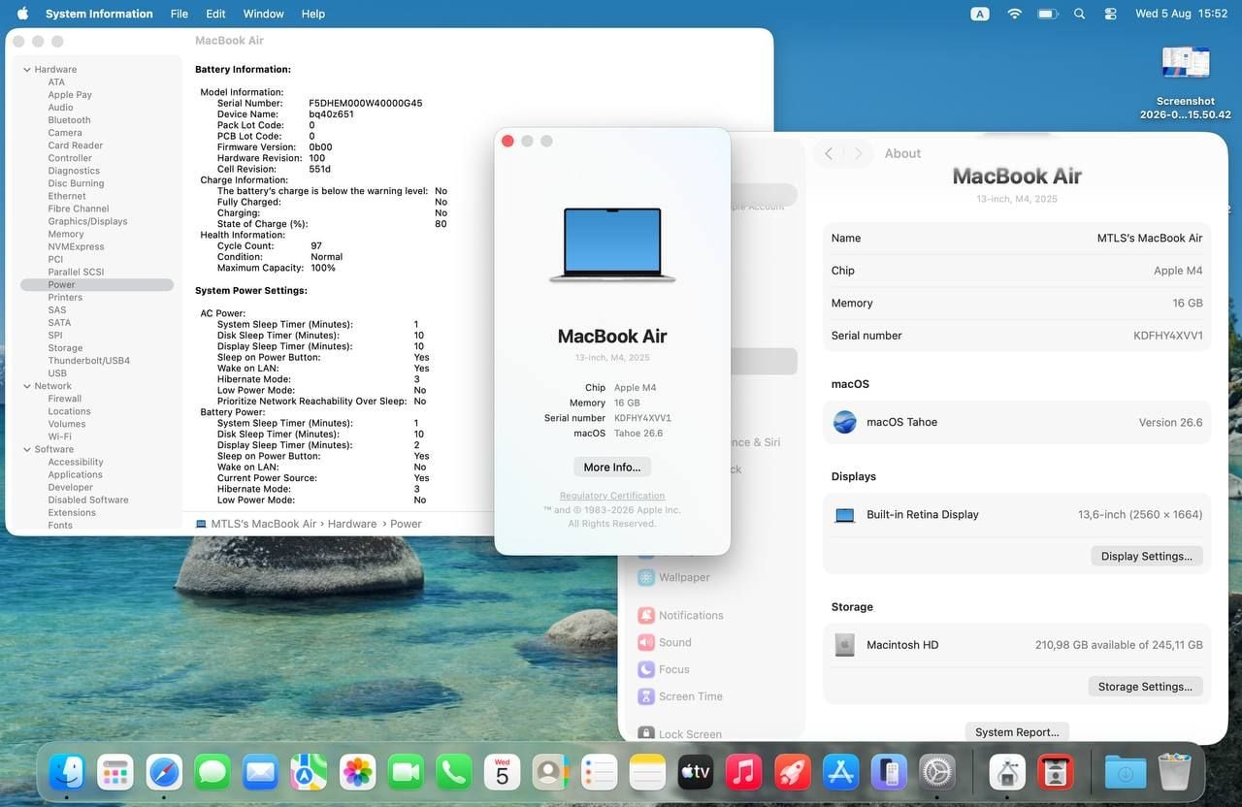Open Control Center in the menu bar
1242x807 pixels.
pos(1111,14)
